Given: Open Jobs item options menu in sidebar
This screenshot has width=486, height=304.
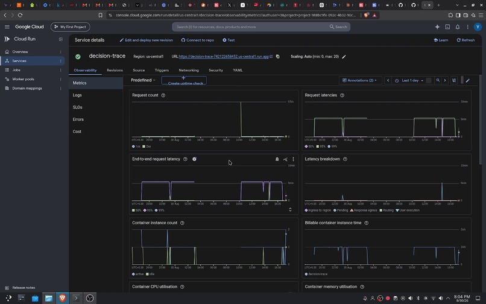Looking at the screenshot, I should 61,70.
